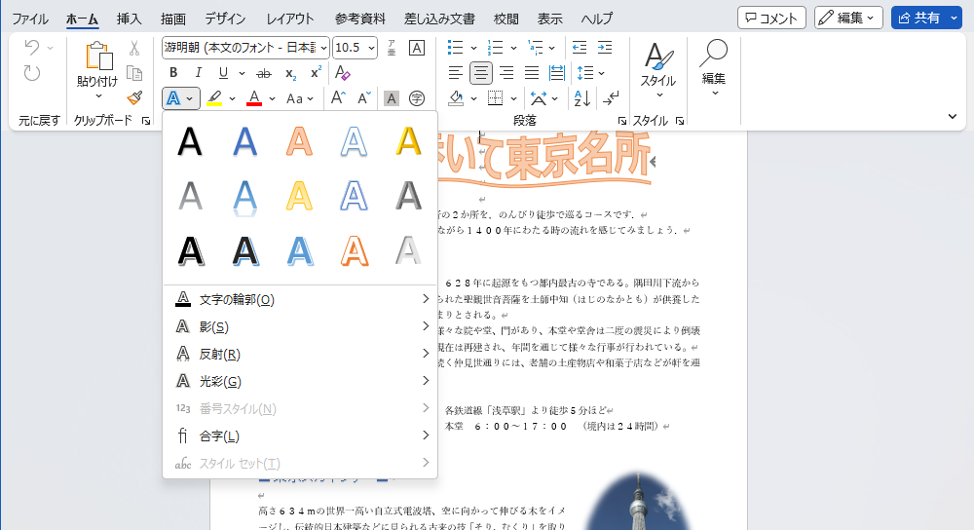Open the bullets list dropdown arrow
The image size is (974, 530).
[x=473, y=48]
